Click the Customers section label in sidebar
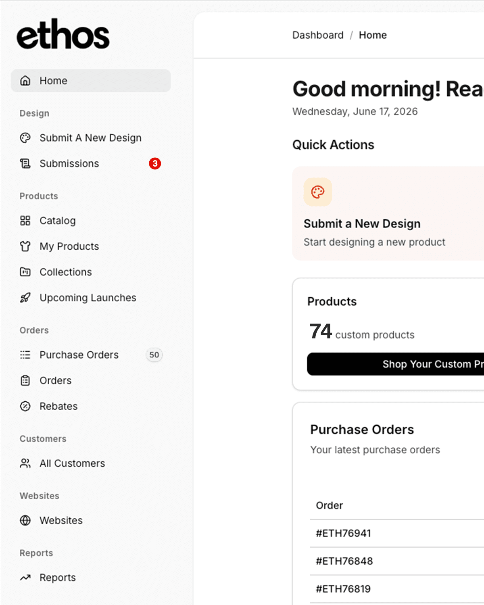Screen dimensions: 484x605 (43, 439)
